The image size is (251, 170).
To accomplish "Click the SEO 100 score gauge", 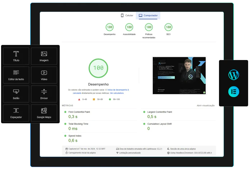I will click(x=168, y=27).
